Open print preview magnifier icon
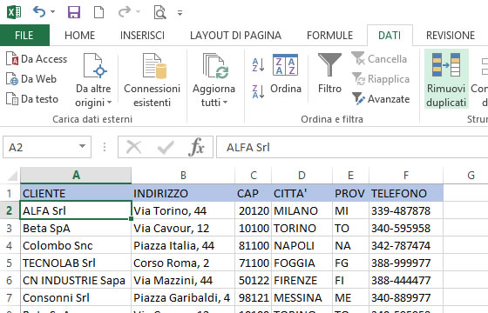488x313 pixels. [x=159, y=13]
